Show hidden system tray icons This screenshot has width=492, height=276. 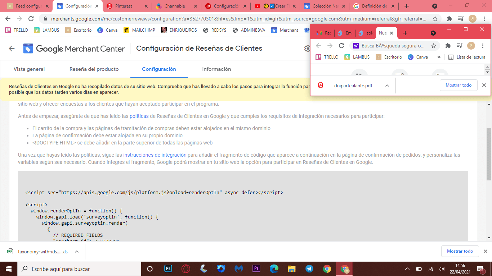[x=407, y=269]
